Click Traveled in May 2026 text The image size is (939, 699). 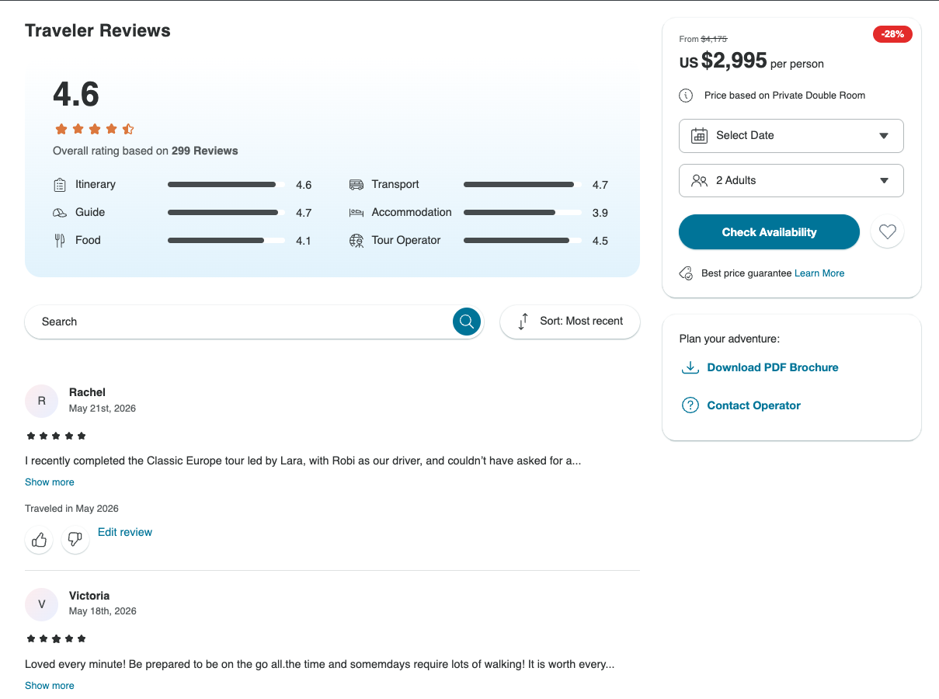[71, 509]
